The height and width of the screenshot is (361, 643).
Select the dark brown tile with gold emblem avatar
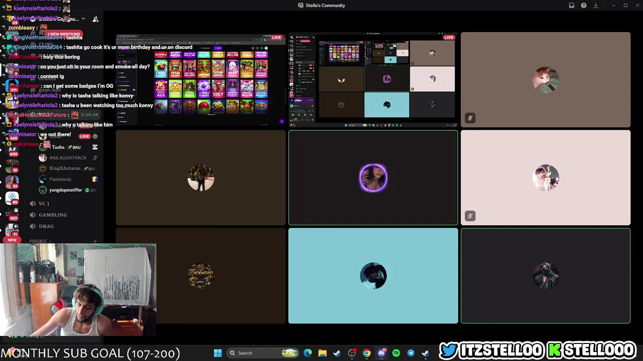click(x=200, y=276)
